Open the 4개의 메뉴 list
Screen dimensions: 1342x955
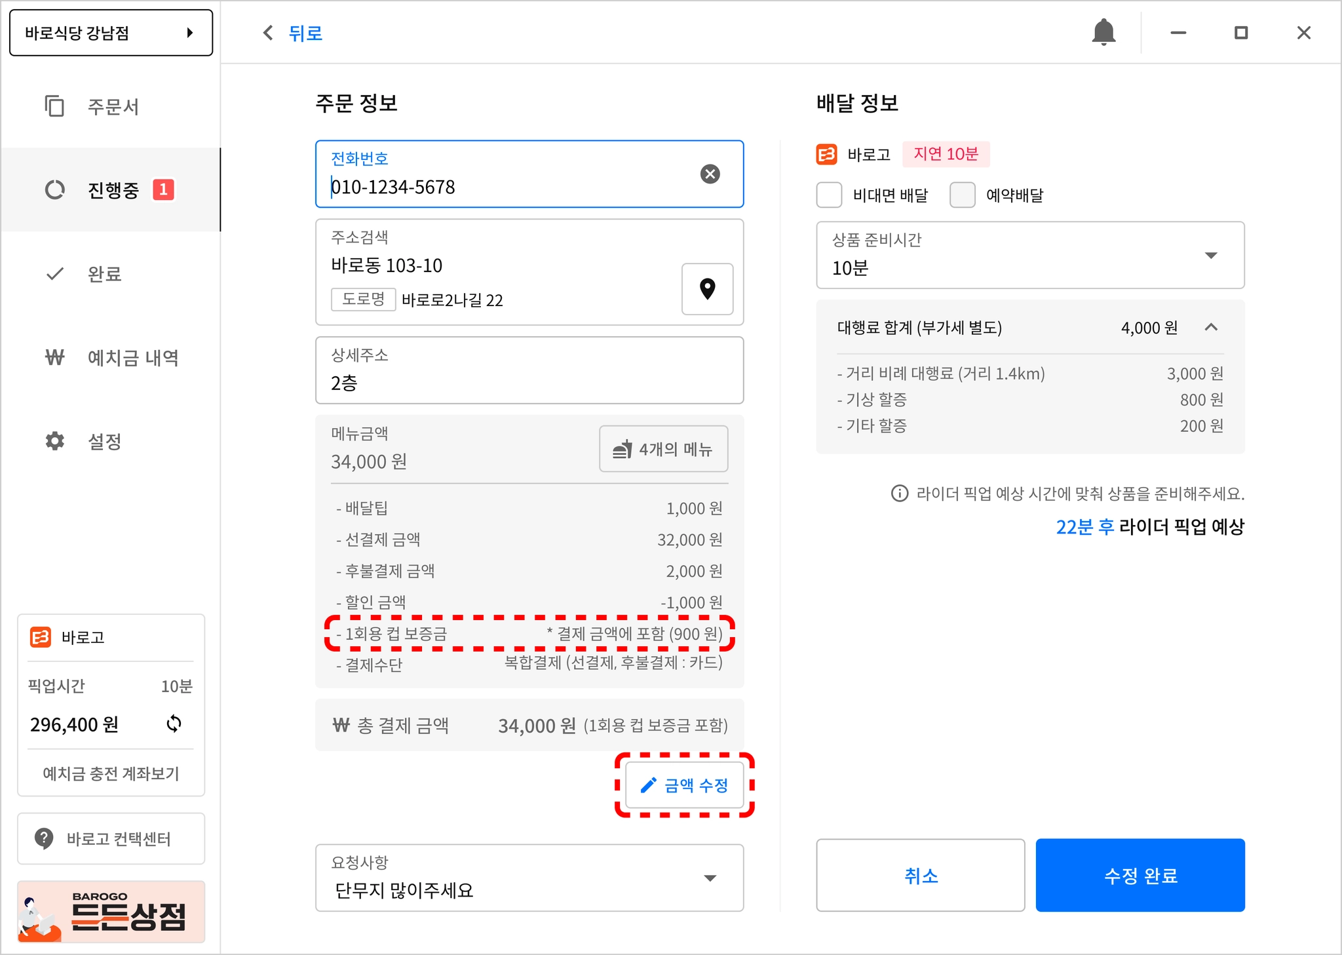[663, 449]
